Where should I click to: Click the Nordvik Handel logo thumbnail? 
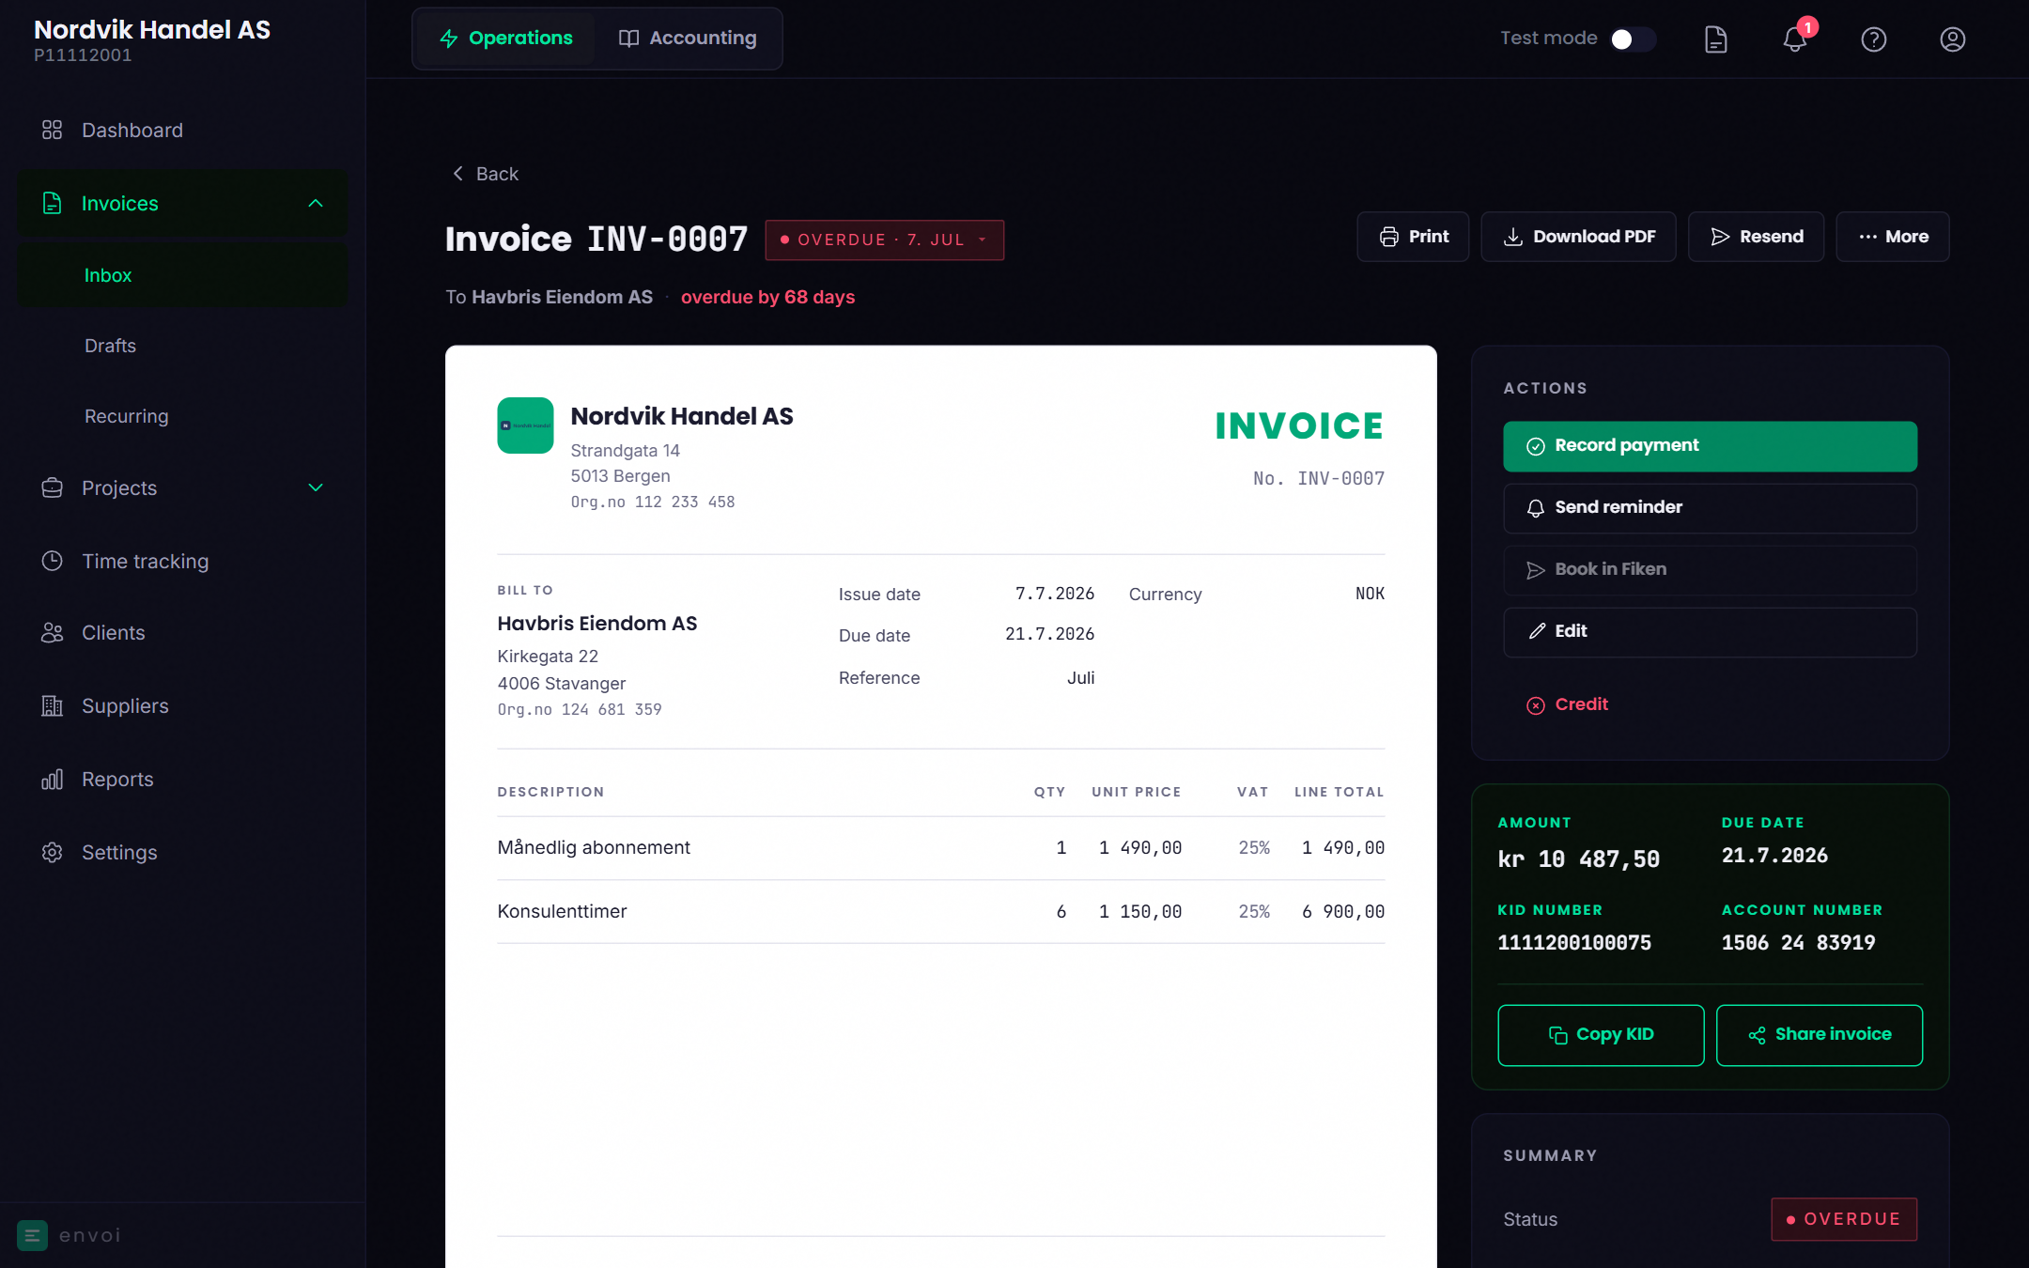[525, 425]
